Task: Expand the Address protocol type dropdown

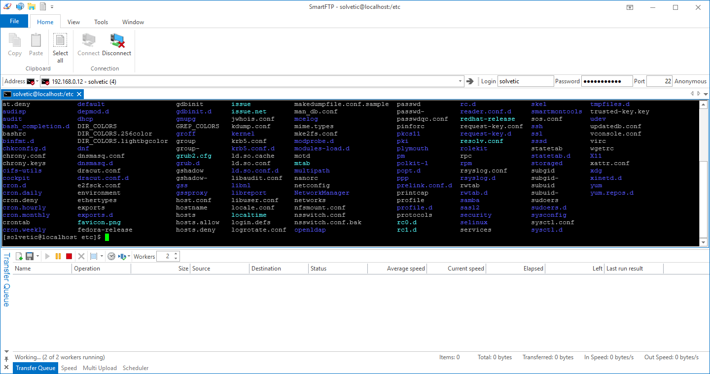Action: pos(37,81)
